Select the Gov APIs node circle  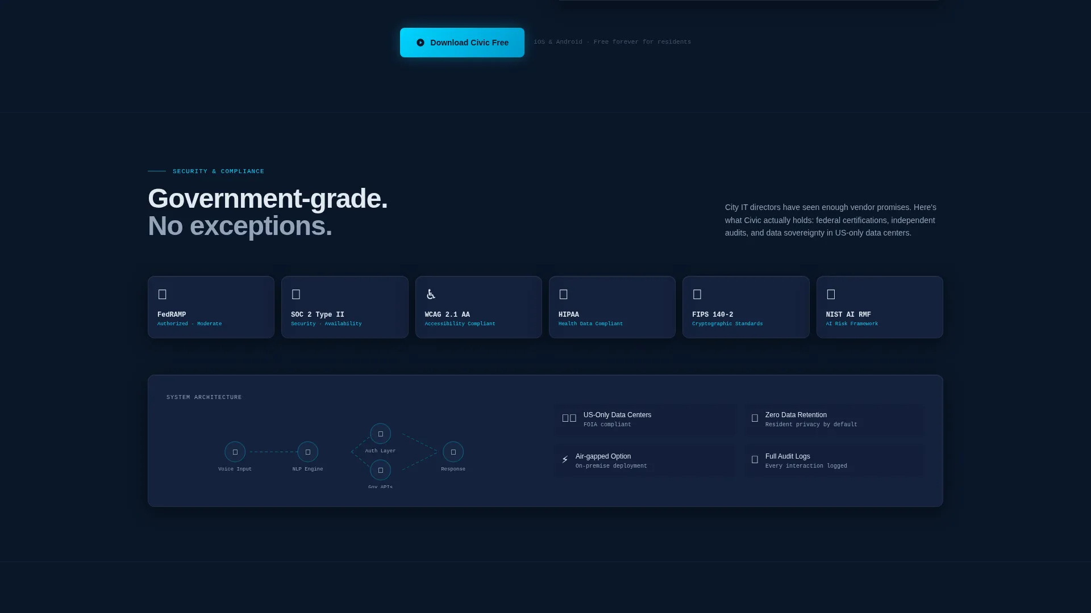tap(381, 470)
